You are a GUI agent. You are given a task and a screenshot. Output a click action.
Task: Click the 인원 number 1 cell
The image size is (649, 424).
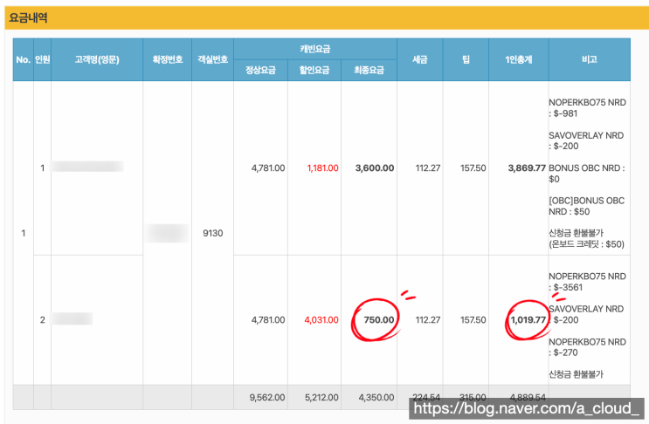point(42,168)
